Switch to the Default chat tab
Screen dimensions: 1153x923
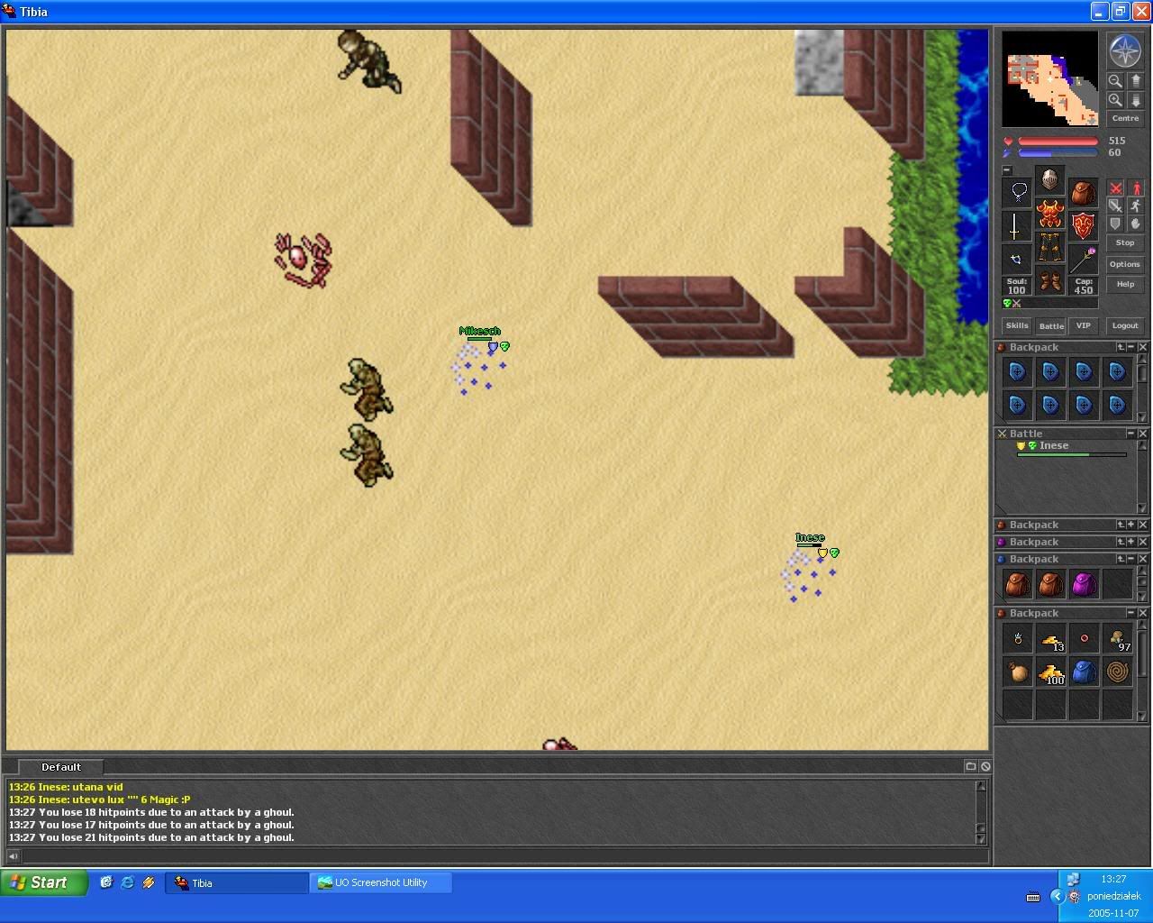(60, 767)
